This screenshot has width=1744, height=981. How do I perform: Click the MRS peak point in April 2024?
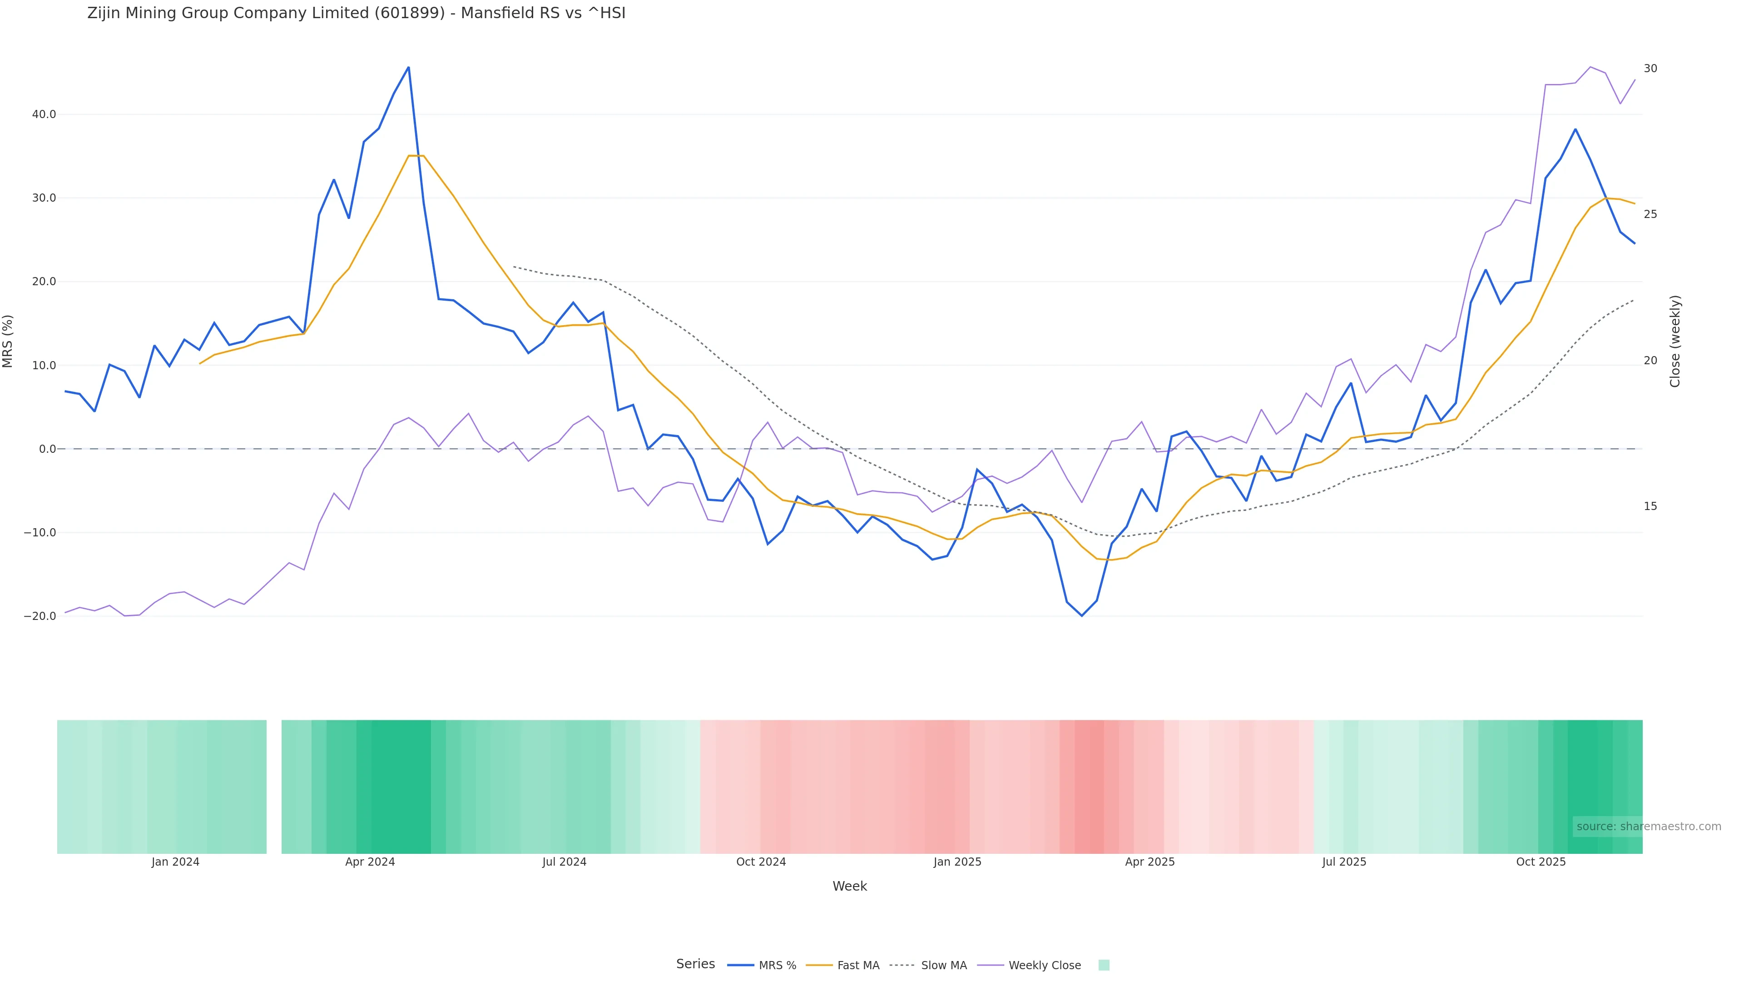(x=408, y=68)
